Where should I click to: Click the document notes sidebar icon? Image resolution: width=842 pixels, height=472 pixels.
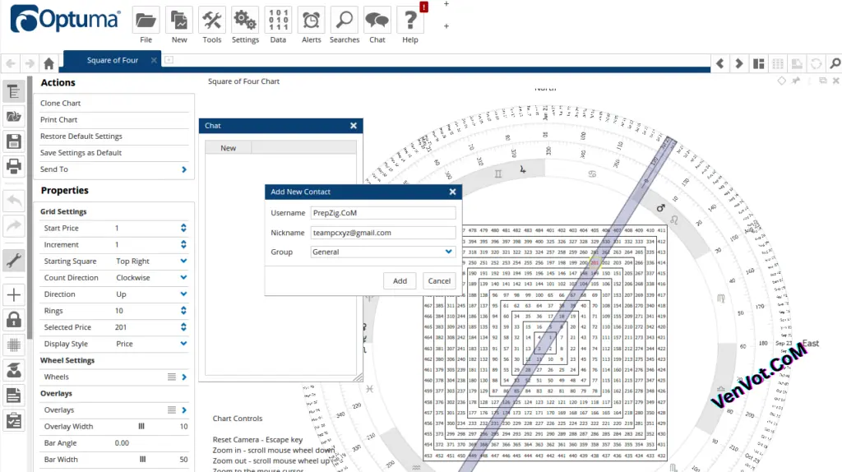tap(14, 396)
